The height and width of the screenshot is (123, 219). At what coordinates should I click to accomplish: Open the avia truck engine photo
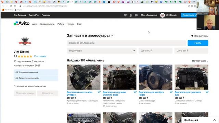(x=192, y=77)
